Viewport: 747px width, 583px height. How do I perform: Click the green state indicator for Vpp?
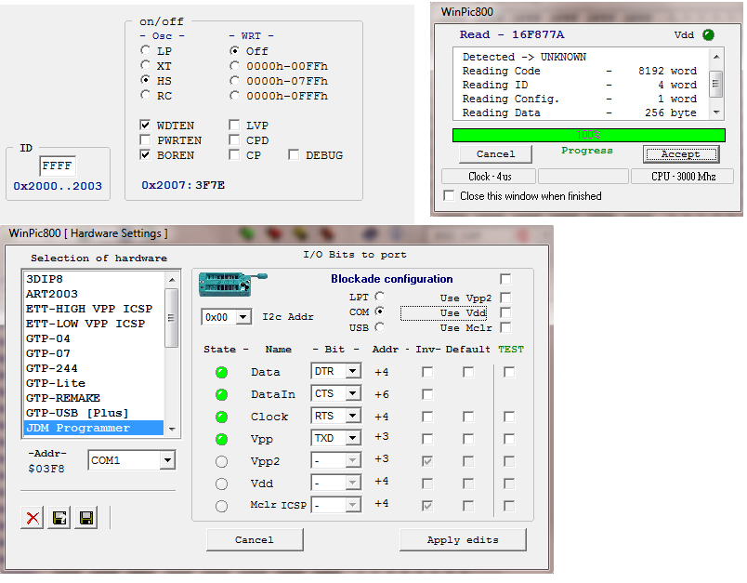(x=221, y=439)
